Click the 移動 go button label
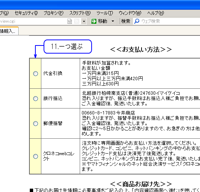This screenshot has height=192, width=200. [103, 21]
